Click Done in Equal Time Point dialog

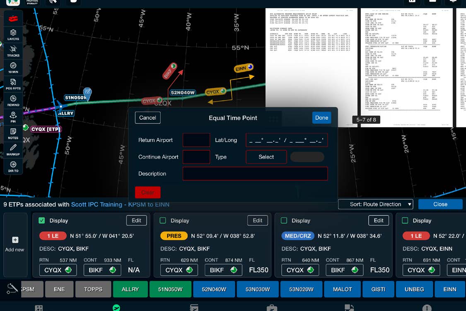coord(321,118)
